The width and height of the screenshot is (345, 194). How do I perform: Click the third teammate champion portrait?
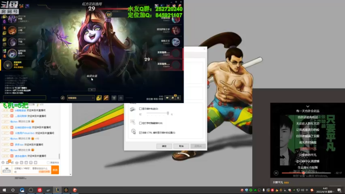[12, 42]
